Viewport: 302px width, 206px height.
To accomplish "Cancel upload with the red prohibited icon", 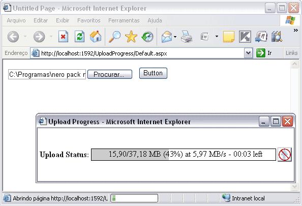I will 285,155.
